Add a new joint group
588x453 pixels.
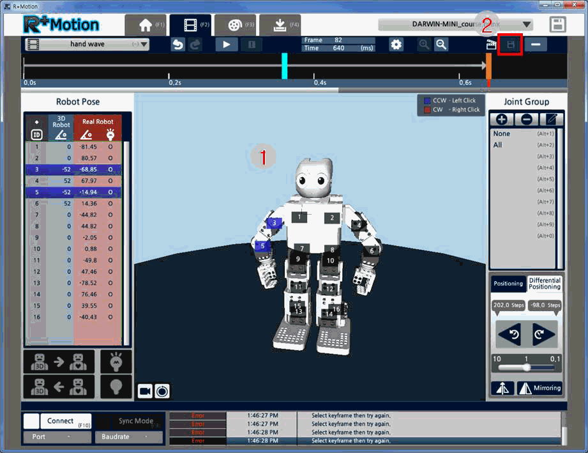[x=502, y=119]
